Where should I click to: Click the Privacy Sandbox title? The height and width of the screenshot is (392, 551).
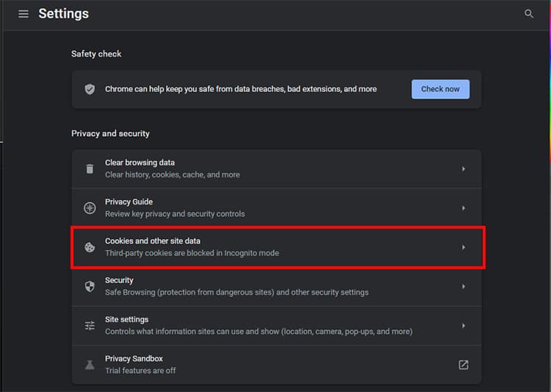click(134, 359)
